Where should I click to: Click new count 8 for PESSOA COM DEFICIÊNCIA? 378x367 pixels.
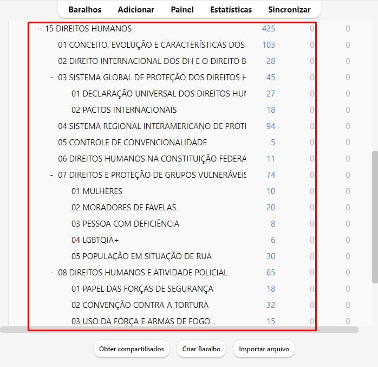pyautogui.click(x=272, y=224)
